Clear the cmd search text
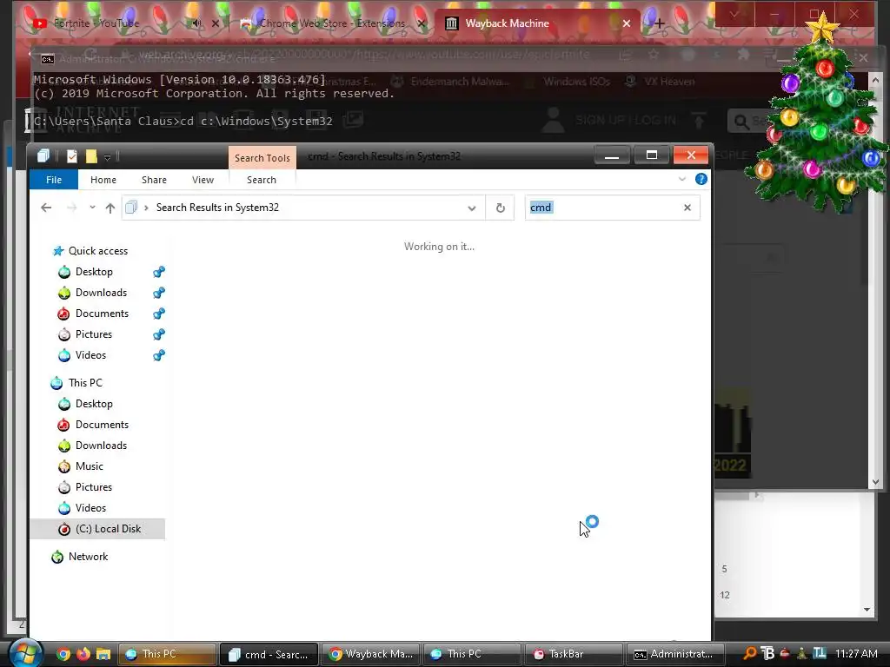 coord(687,208)
